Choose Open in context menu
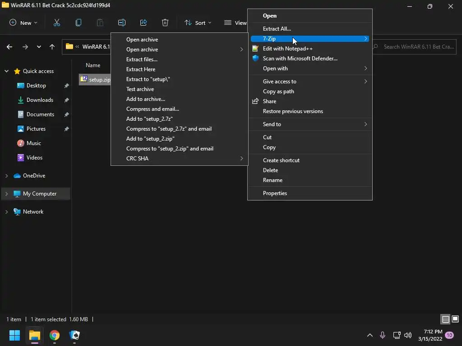Image resolution: width=462 pixels, height=346 pixels. 310,16
